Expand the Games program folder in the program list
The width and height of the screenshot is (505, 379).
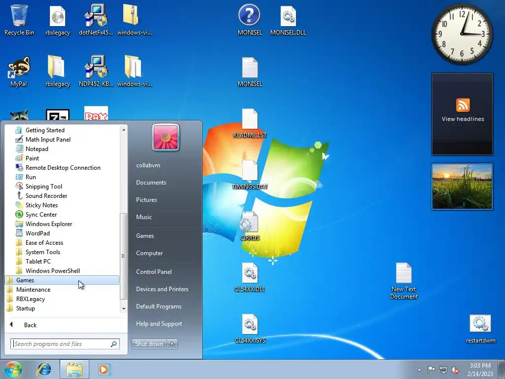(x=62, y=280)
